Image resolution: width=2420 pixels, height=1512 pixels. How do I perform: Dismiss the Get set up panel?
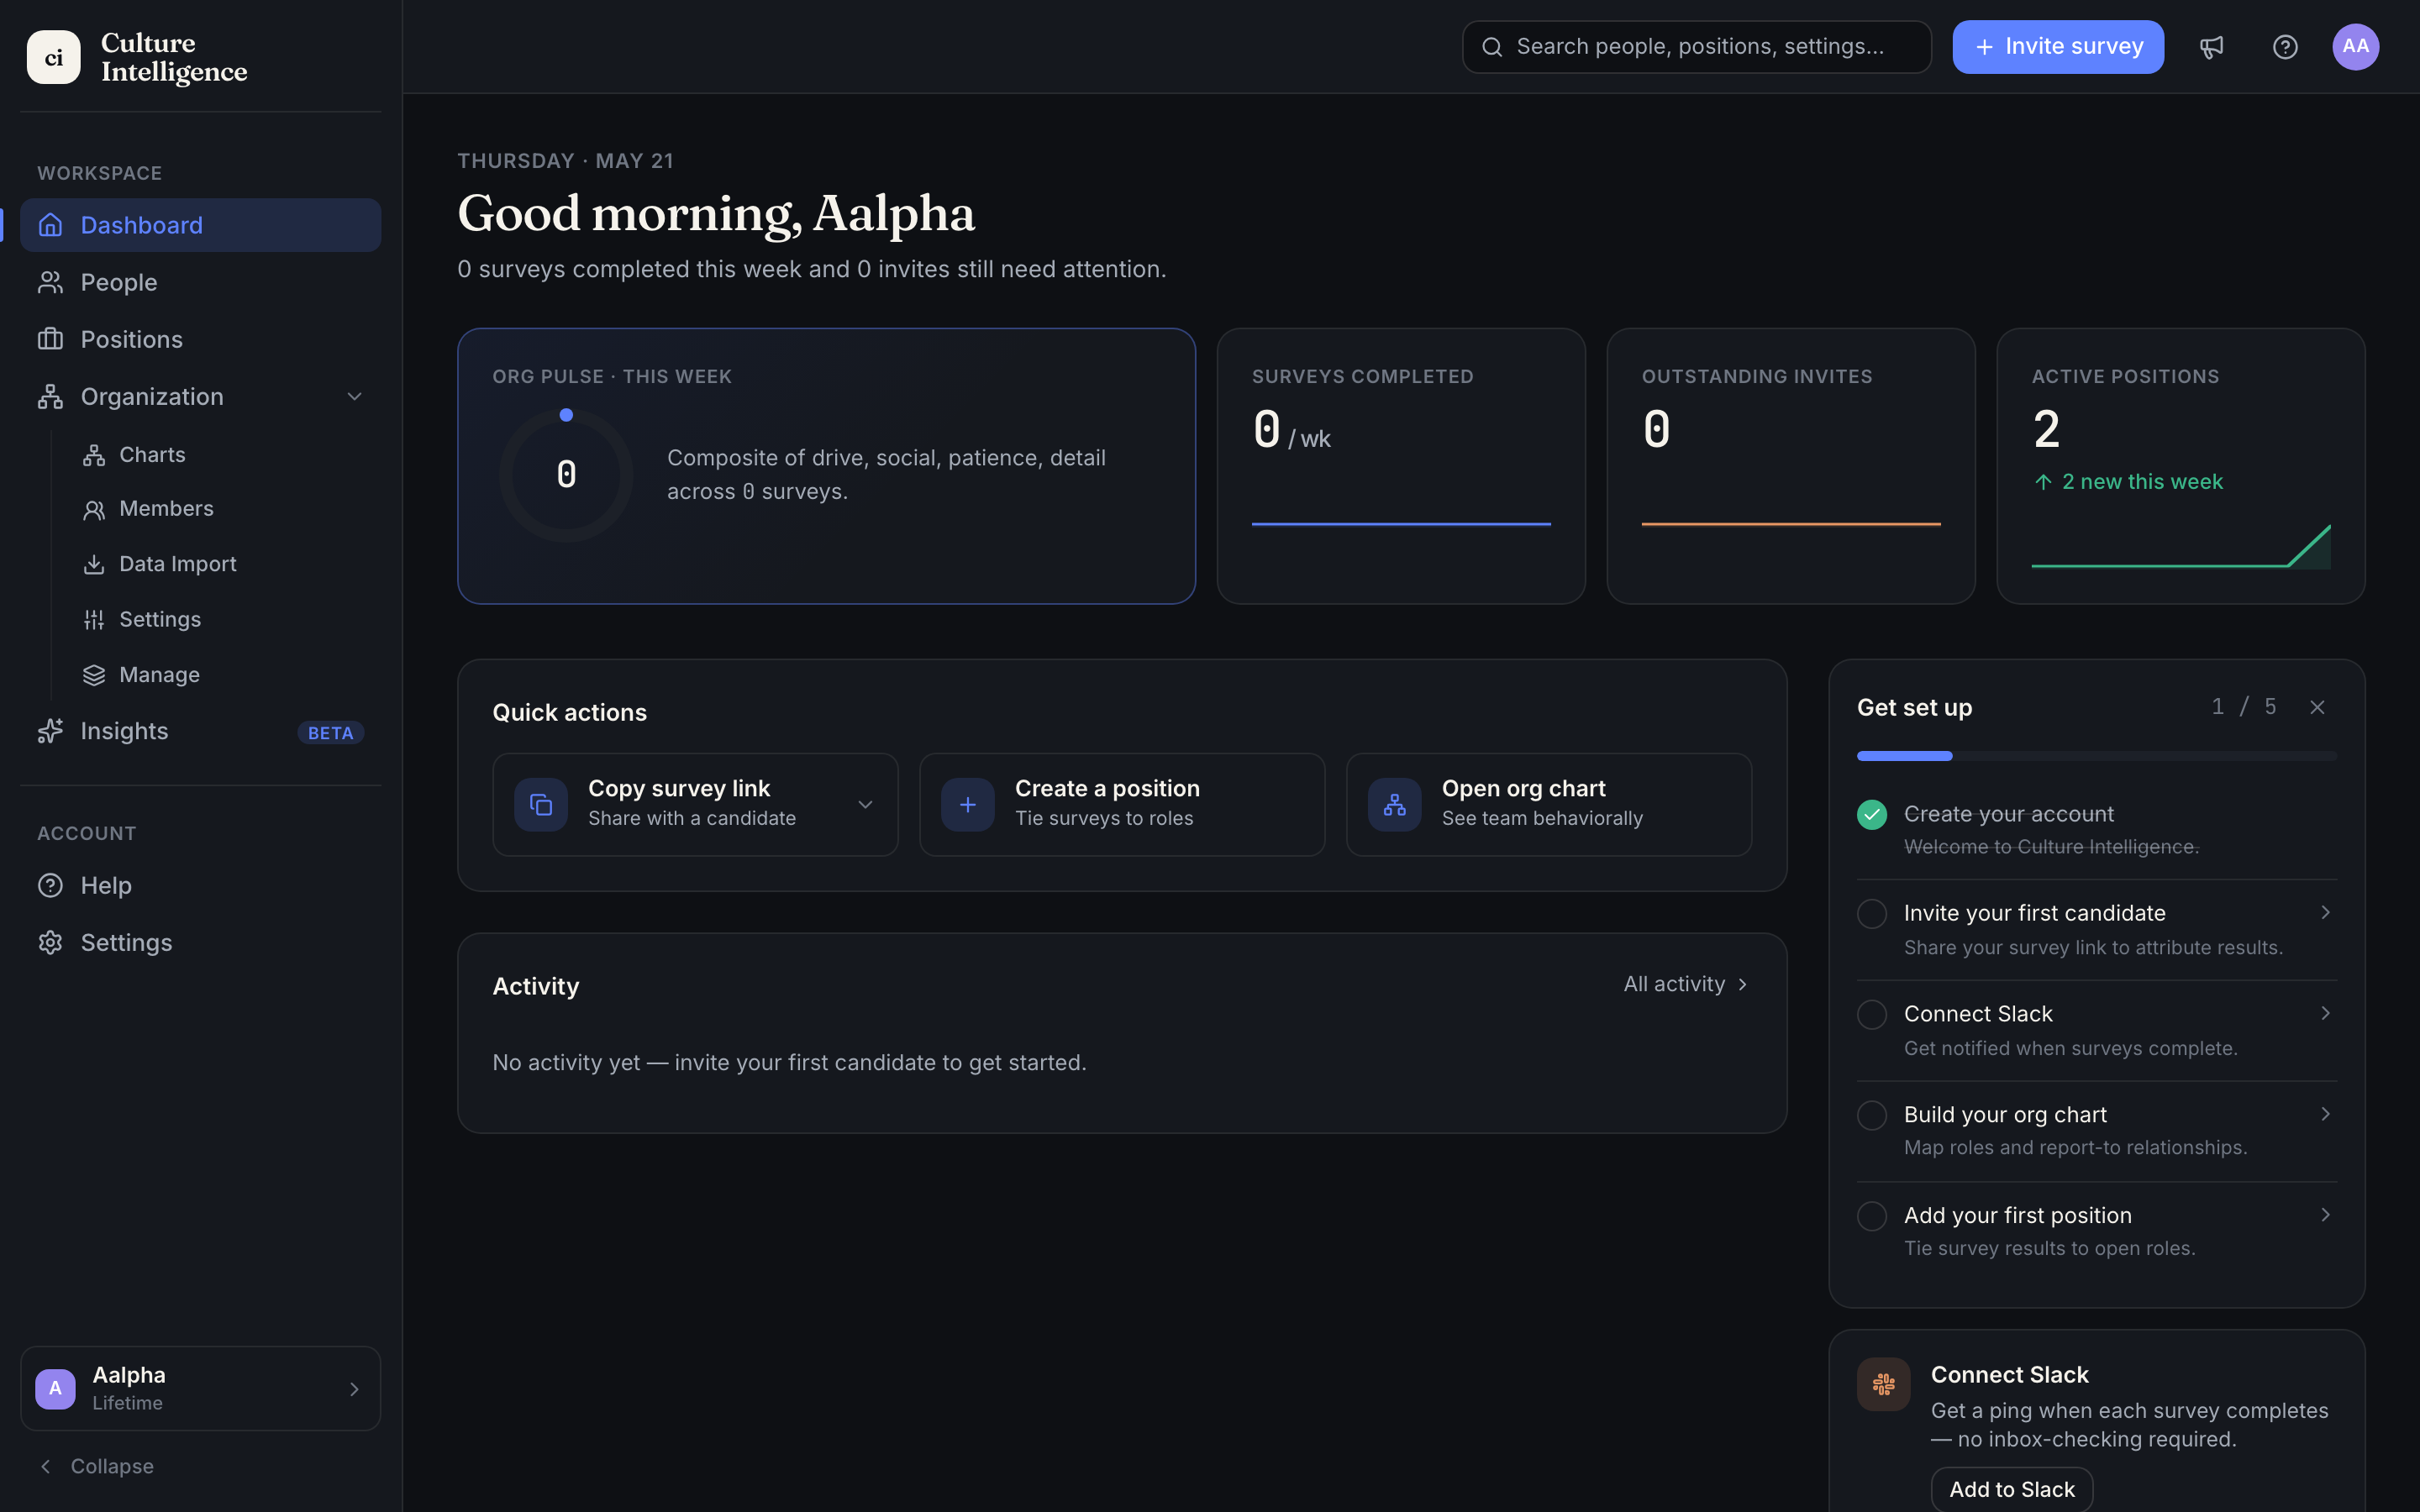point(2317,708)
